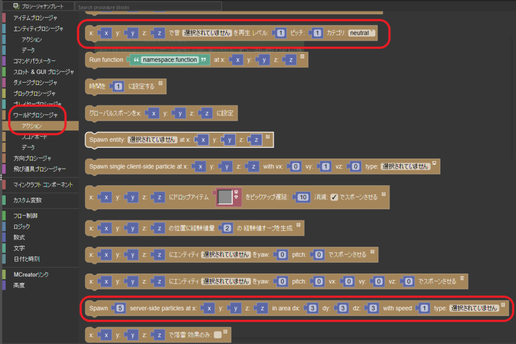Open sound selector 選択されていません in play-sound block
Screen dimensions: 516x344
(x=206, y=33)
